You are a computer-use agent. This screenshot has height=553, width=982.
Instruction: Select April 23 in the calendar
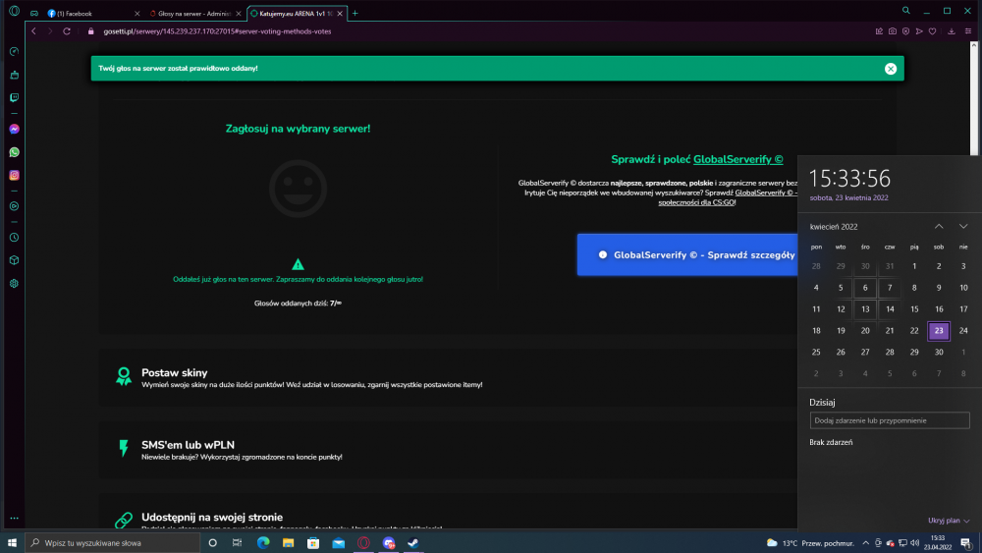click(x=939, y=331)
